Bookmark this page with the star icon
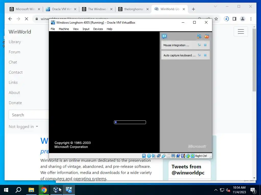261x195 pixels. point(216,19)
